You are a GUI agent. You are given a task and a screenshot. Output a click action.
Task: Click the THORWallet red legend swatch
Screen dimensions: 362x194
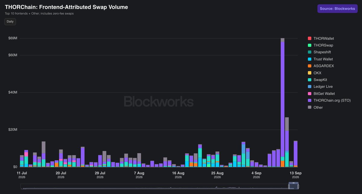coord(309,38)
